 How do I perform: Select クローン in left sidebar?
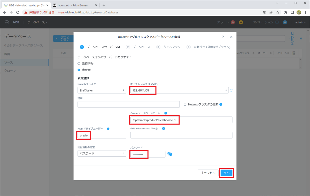coord(24,71)
